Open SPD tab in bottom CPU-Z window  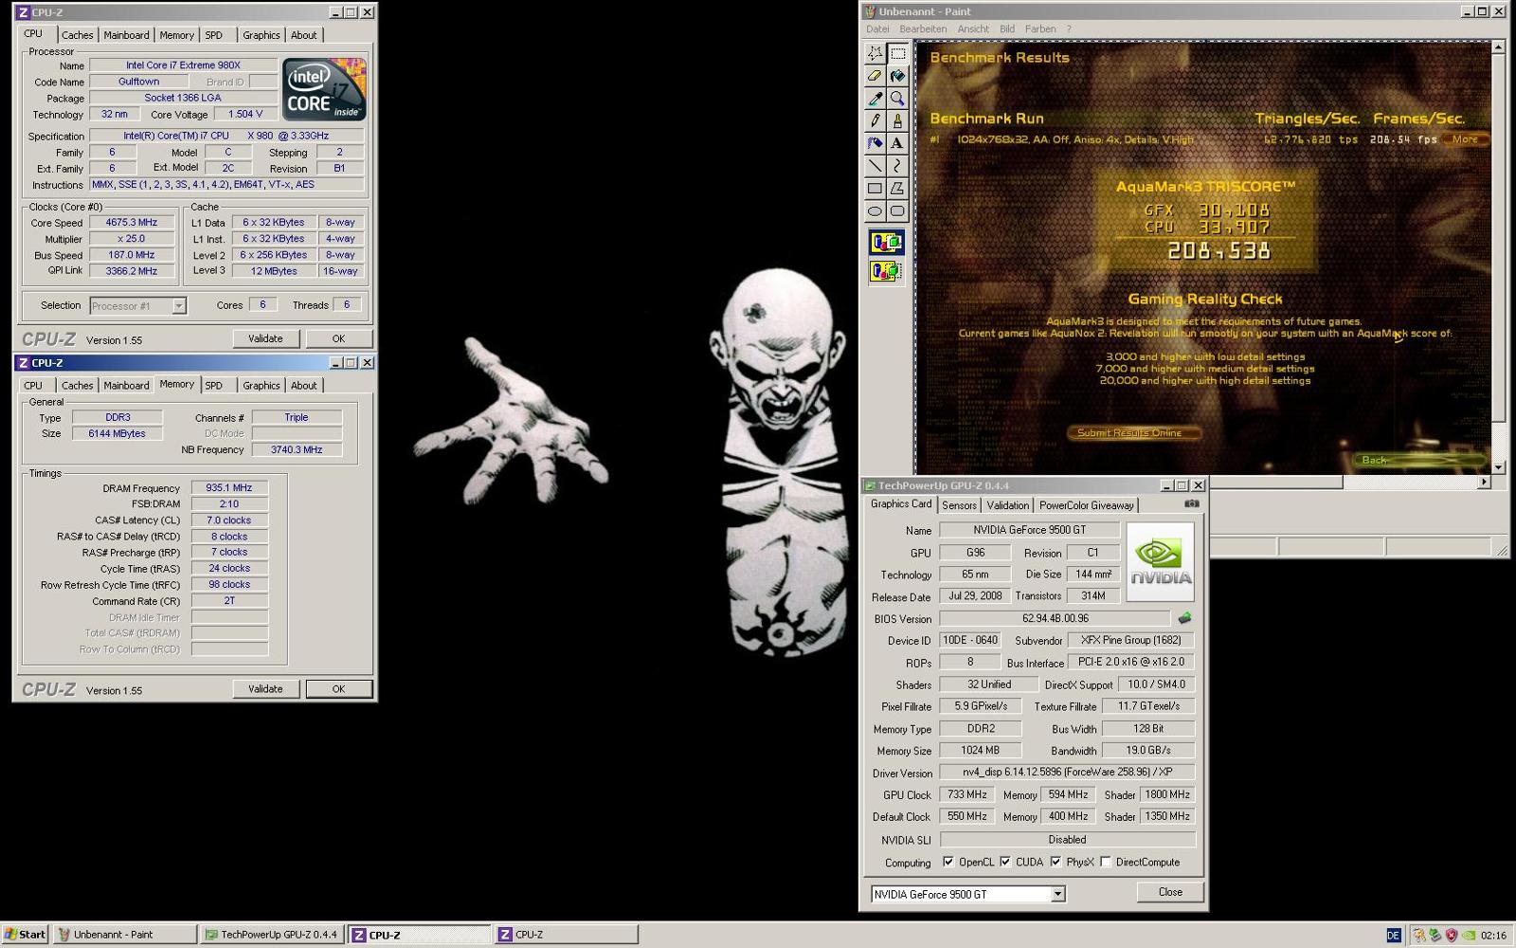(214, 386)
